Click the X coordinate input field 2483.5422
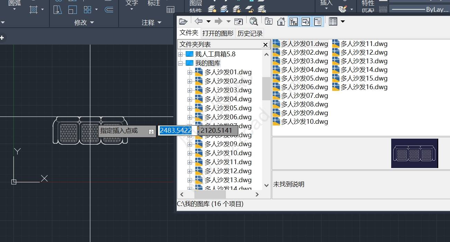 177,130
